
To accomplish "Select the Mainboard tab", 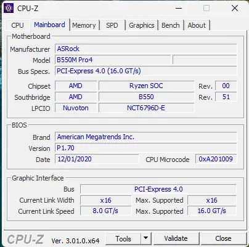I will (49, 25).
